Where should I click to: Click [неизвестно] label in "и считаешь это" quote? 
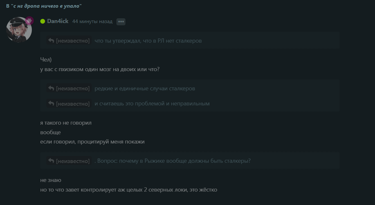pyautogui.click(x=73, y=103)
